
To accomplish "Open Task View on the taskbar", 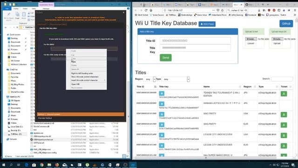I will (19, 165).
